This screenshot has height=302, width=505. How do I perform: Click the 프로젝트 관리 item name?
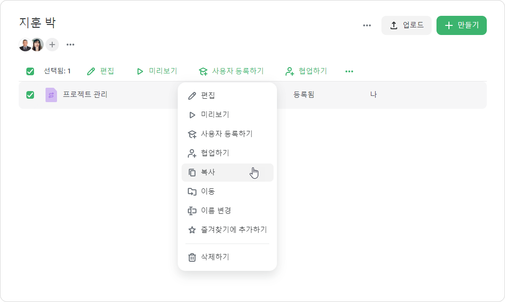point(85,95)
